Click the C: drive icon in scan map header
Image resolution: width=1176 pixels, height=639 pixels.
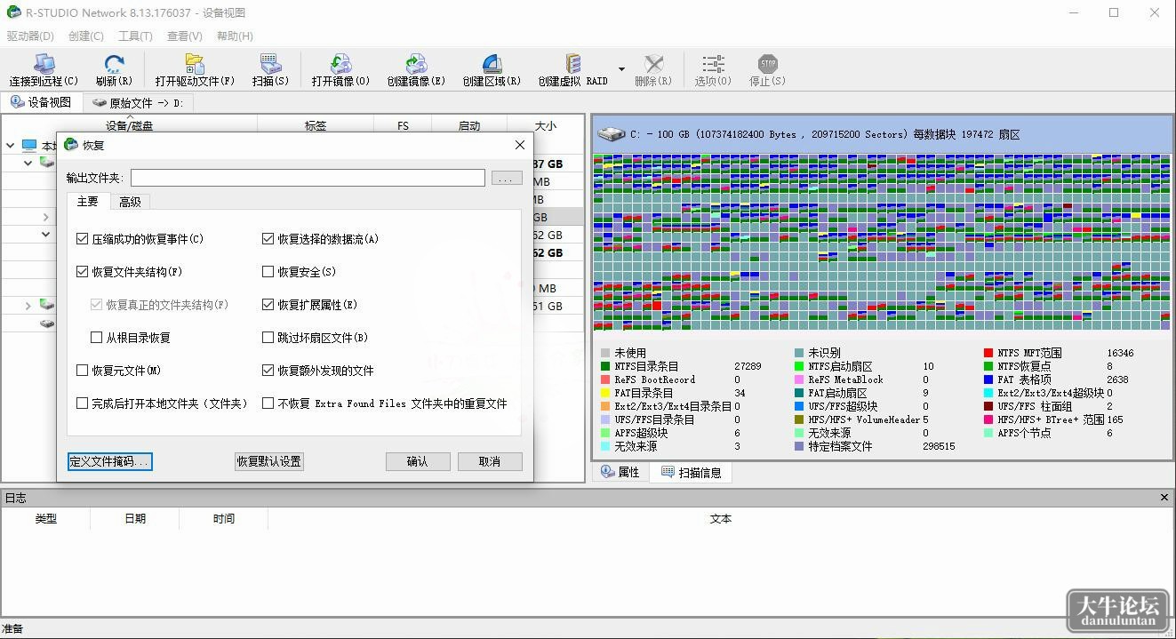612,134
